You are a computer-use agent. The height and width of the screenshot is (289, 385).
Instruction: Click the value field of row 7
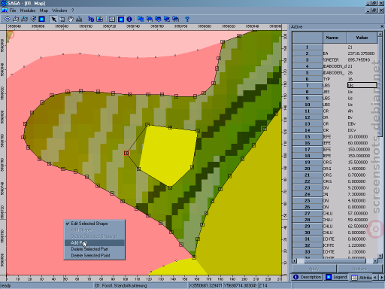pyautogui.click(x=362, y=85)
